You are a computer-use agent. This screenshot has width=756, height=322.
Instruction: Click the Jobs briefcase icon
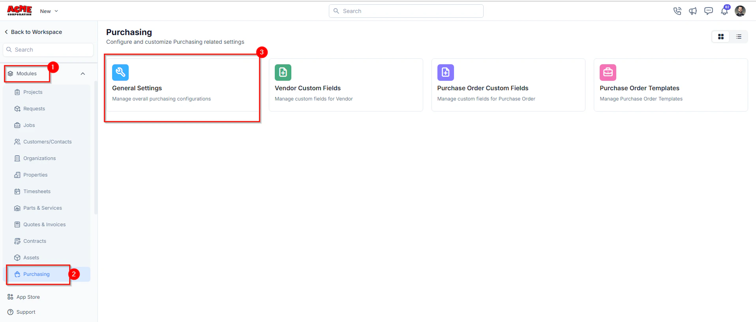tap(17, 125)
